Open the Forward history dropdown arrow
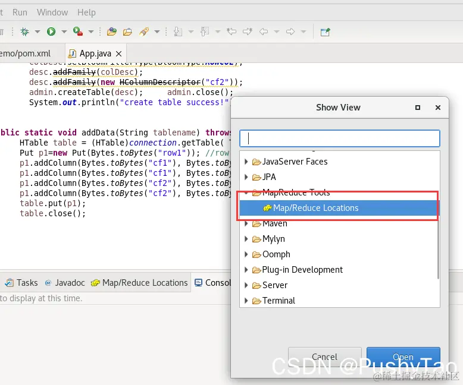463x385 pixels. (x=304, y=31)
